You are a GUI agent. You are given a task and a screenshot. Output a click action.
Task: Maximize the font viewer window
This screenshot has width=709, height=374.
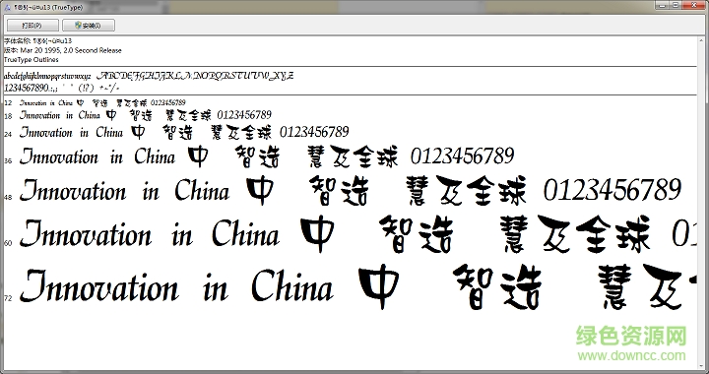coord(676,5)
